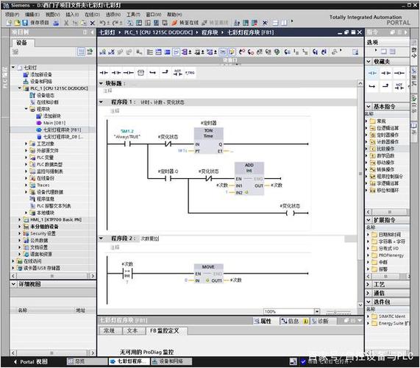Click the close branch icon in LAD toolbar

point(165,72)
